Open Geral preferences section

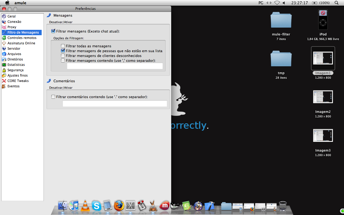click(11, 16)
